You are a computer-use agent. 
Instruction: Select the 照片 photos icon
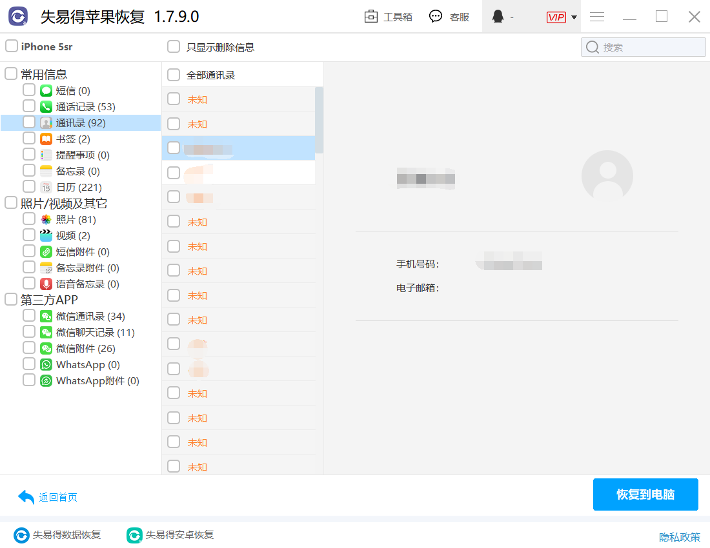(x=46, y=220)
